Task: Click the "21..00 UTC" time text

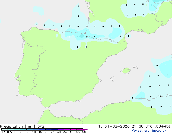Action: point(142,126)
